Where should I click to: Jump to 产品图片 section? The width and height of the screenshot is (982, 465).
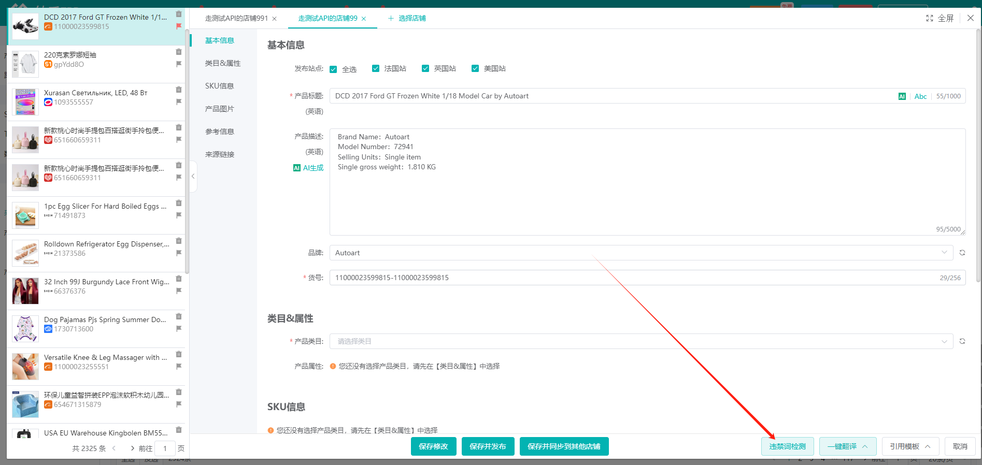click(220, 109)
